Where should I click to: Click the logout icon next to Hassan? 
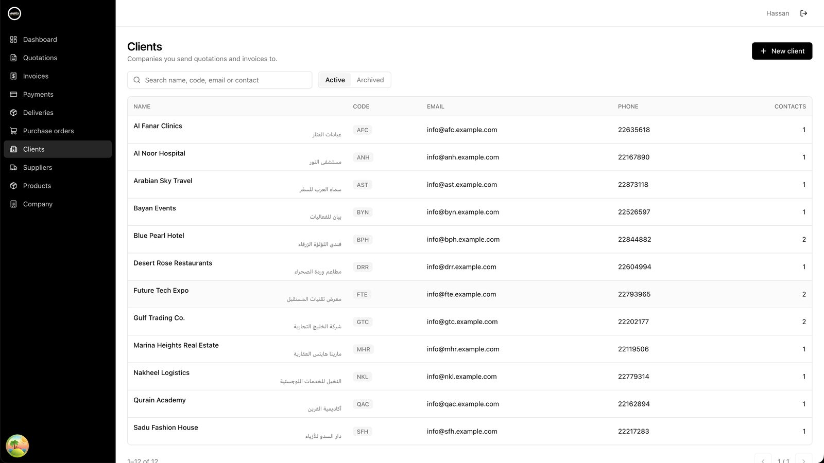[803, 13]
